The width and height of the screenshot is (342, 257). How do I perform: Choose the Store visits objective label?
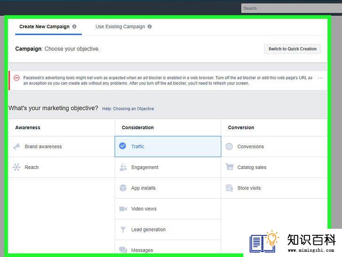point(249,188)
